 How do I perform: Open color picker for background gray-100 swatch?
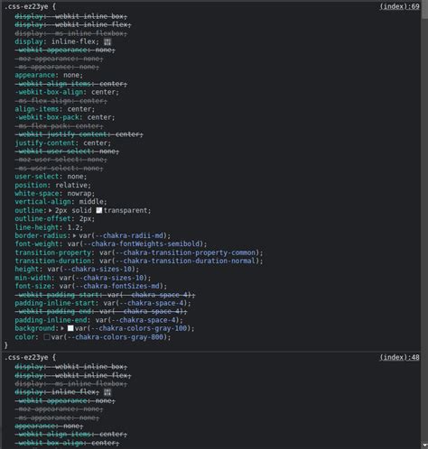(x=70, y=328)
